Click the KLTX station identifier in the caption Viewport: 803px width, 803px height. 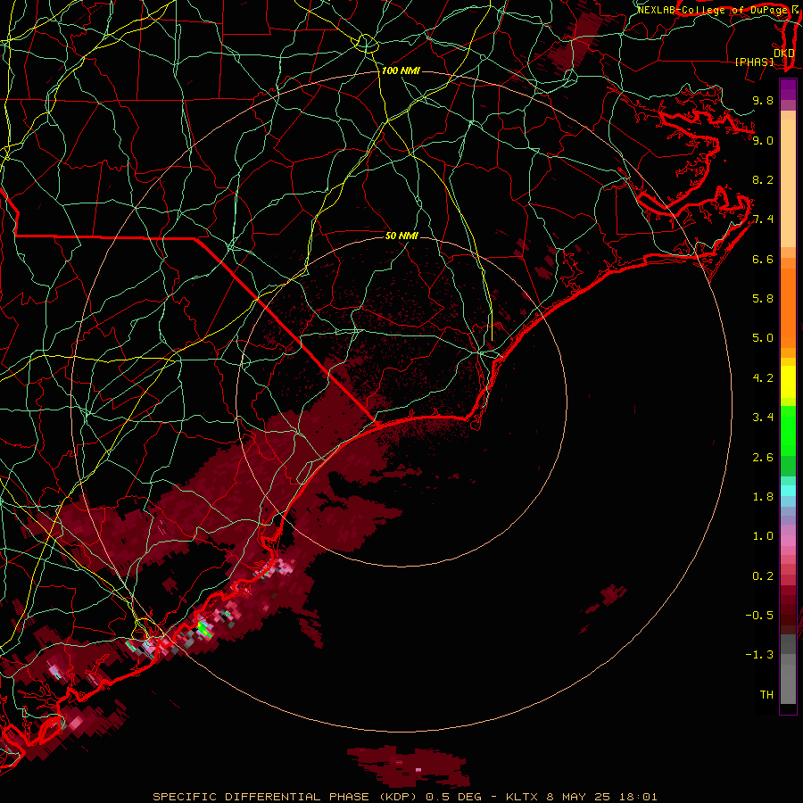point(521,797)
